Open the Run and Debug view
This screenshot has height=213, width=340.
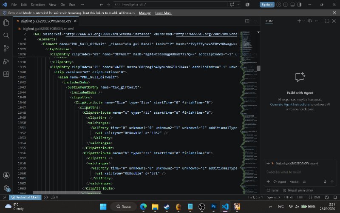coord(6,61)
